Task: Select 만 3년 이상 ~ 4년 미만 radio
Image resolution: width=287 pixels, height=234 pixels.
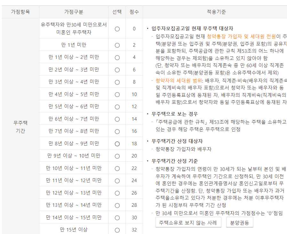Action: 117,82
